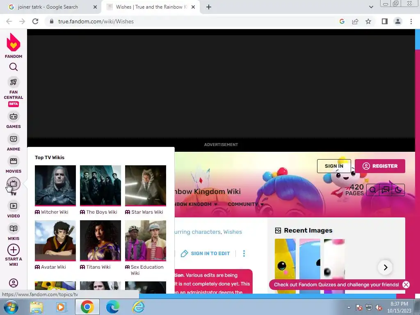This screenshot has width=420, height=315.
Task: Open File Explorer from taskbar
Action: click(x=37, y=307)
